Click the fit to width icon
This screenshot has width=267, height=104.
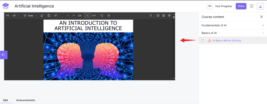coord(80,15)
